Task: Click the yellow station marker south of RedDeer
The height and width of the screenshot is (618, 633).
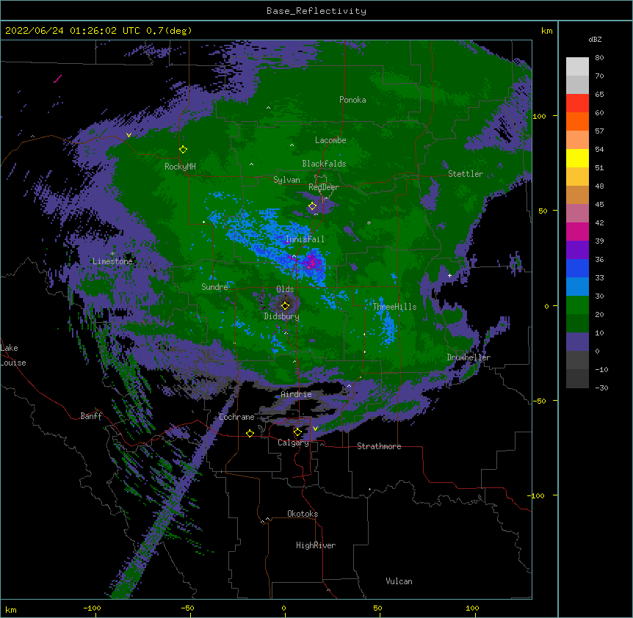Action: tap(313, 206)
